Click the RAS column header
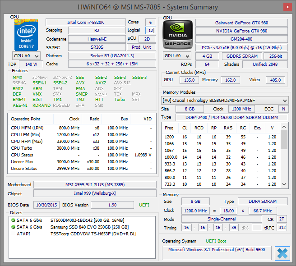Screen dimensions: 296x266 pos(228,128)
